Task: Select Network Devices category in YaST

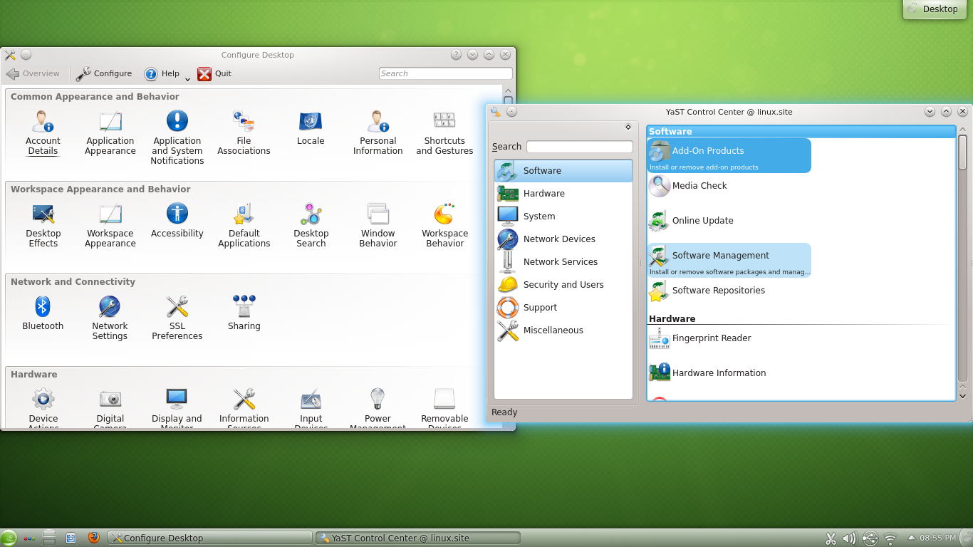Action: [x=563, y=239]
